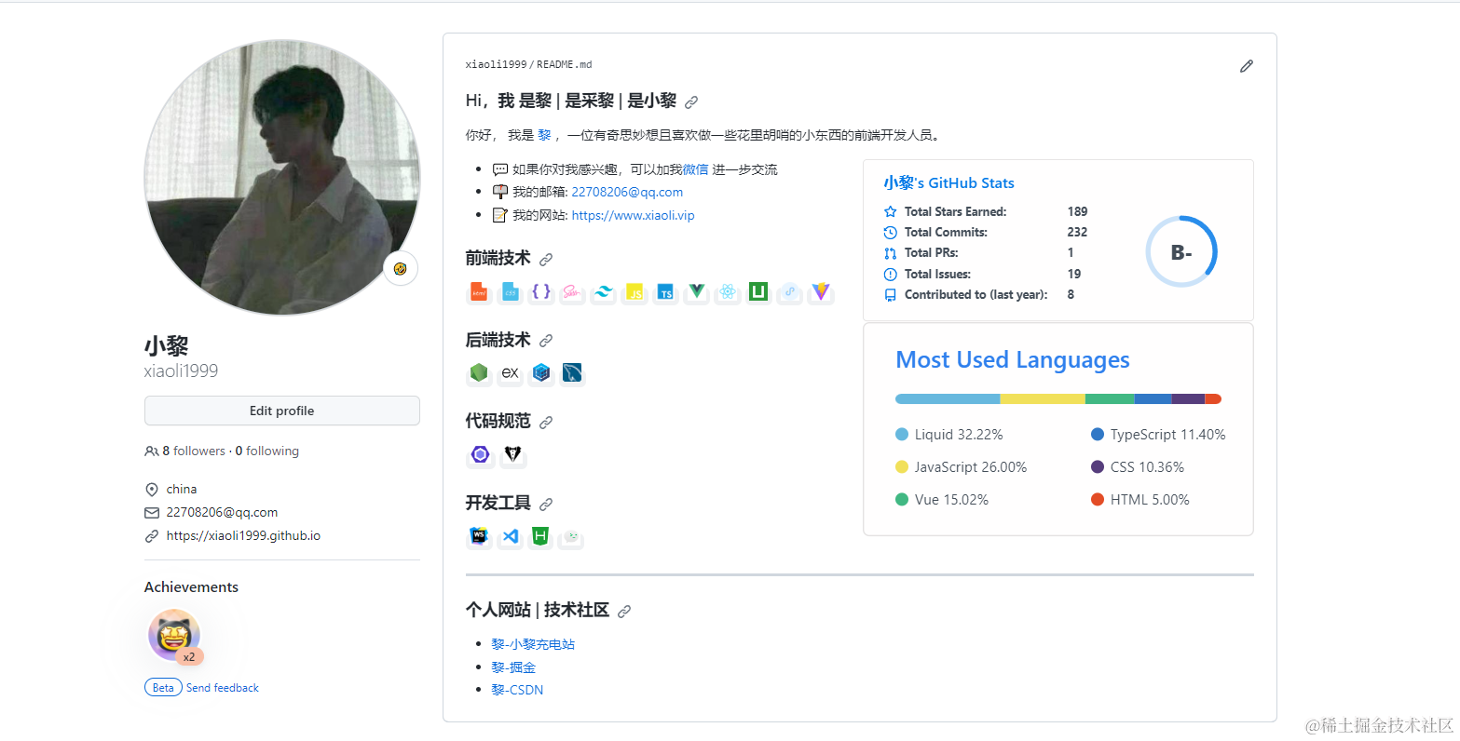Open https://xiaoli1999.github.io link
Image resolution: width=1460 pixels, height=741 pixels.
[x=243, y=535]
